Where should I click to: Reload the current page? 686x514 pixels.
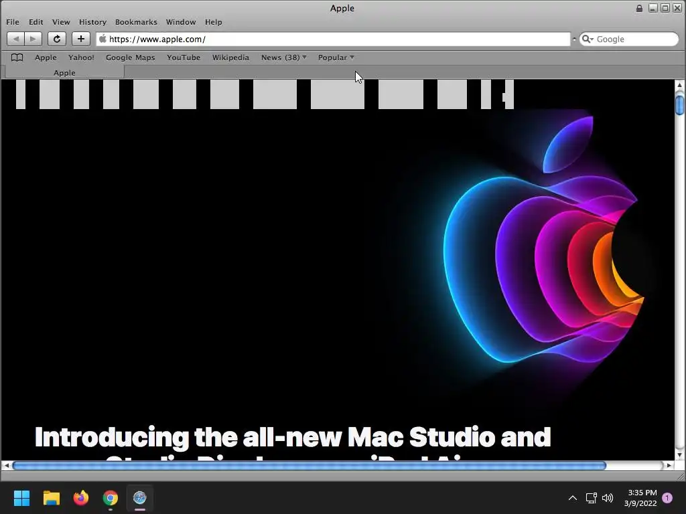(x=57, y=39)
